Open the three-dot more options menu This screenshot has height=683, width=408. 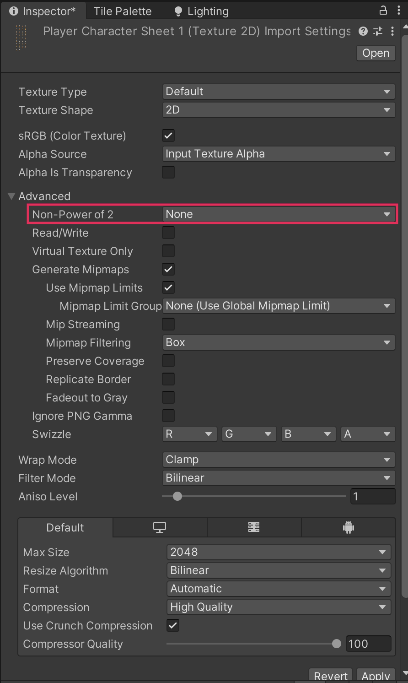pos(392,31)
